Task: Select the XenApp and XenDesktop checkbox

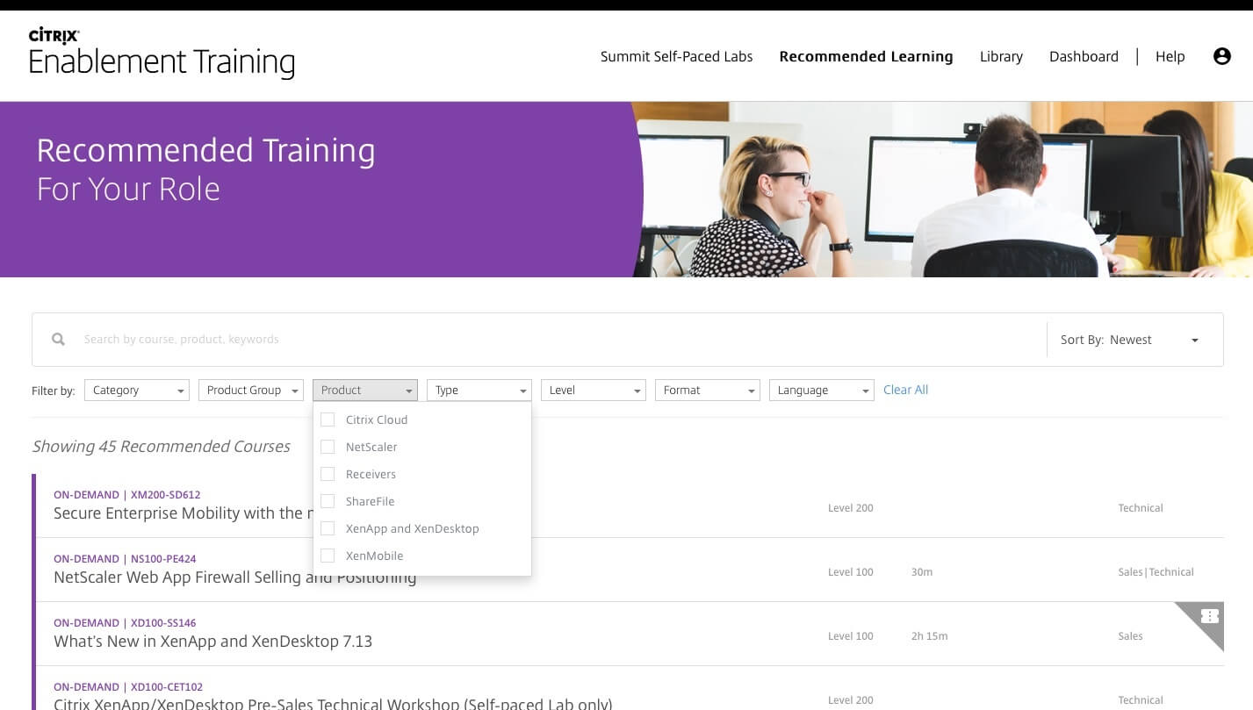Action: pyautogui.click(x=328, y=528)
